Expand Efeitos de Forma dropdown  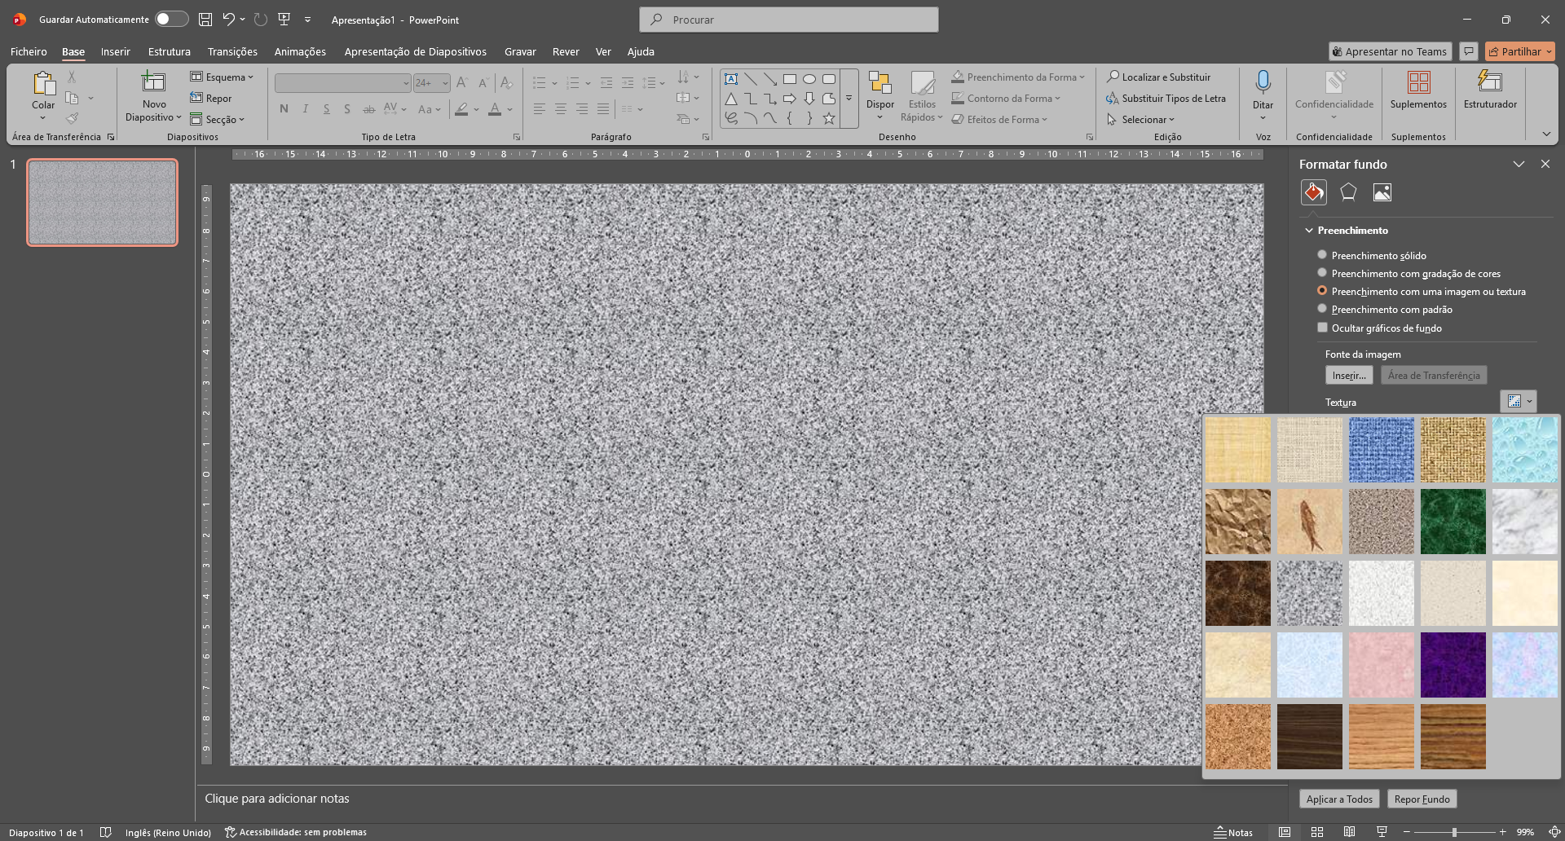pyautogui.click(x=999, y=119)
